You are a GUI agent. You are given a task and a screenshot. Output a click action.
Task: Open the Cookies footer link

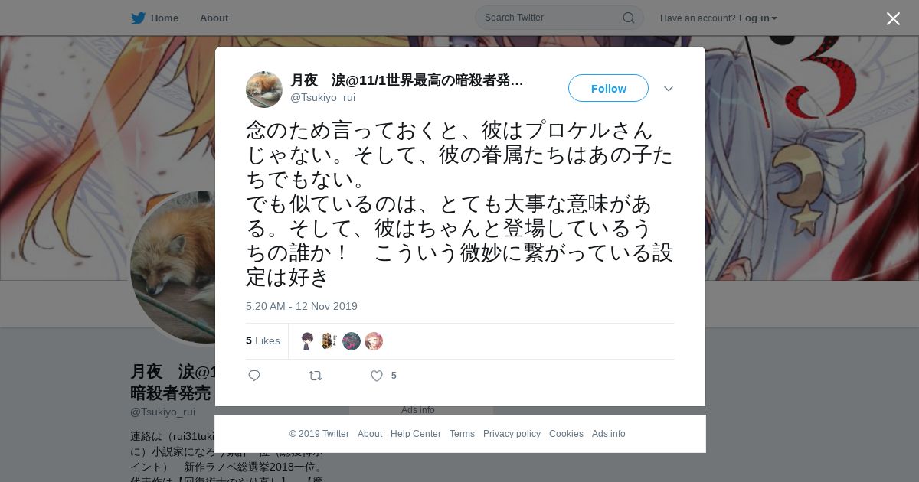coord(566,434)
